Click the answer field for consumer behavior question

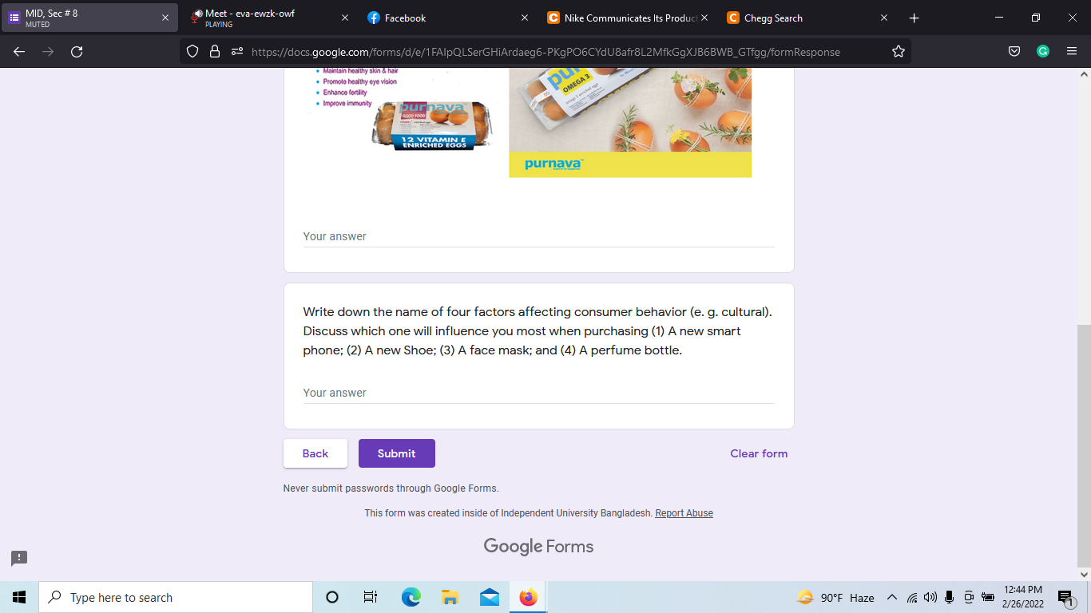pos(539,393)
